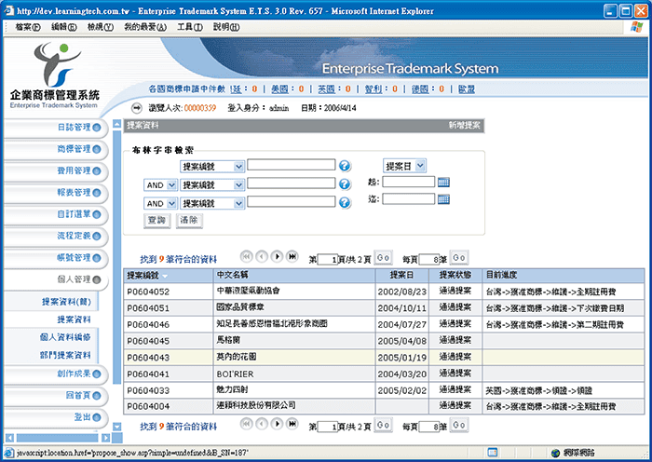652x462 pixels.
Task: Click the 查詢 search button
Action: [156, 221]
